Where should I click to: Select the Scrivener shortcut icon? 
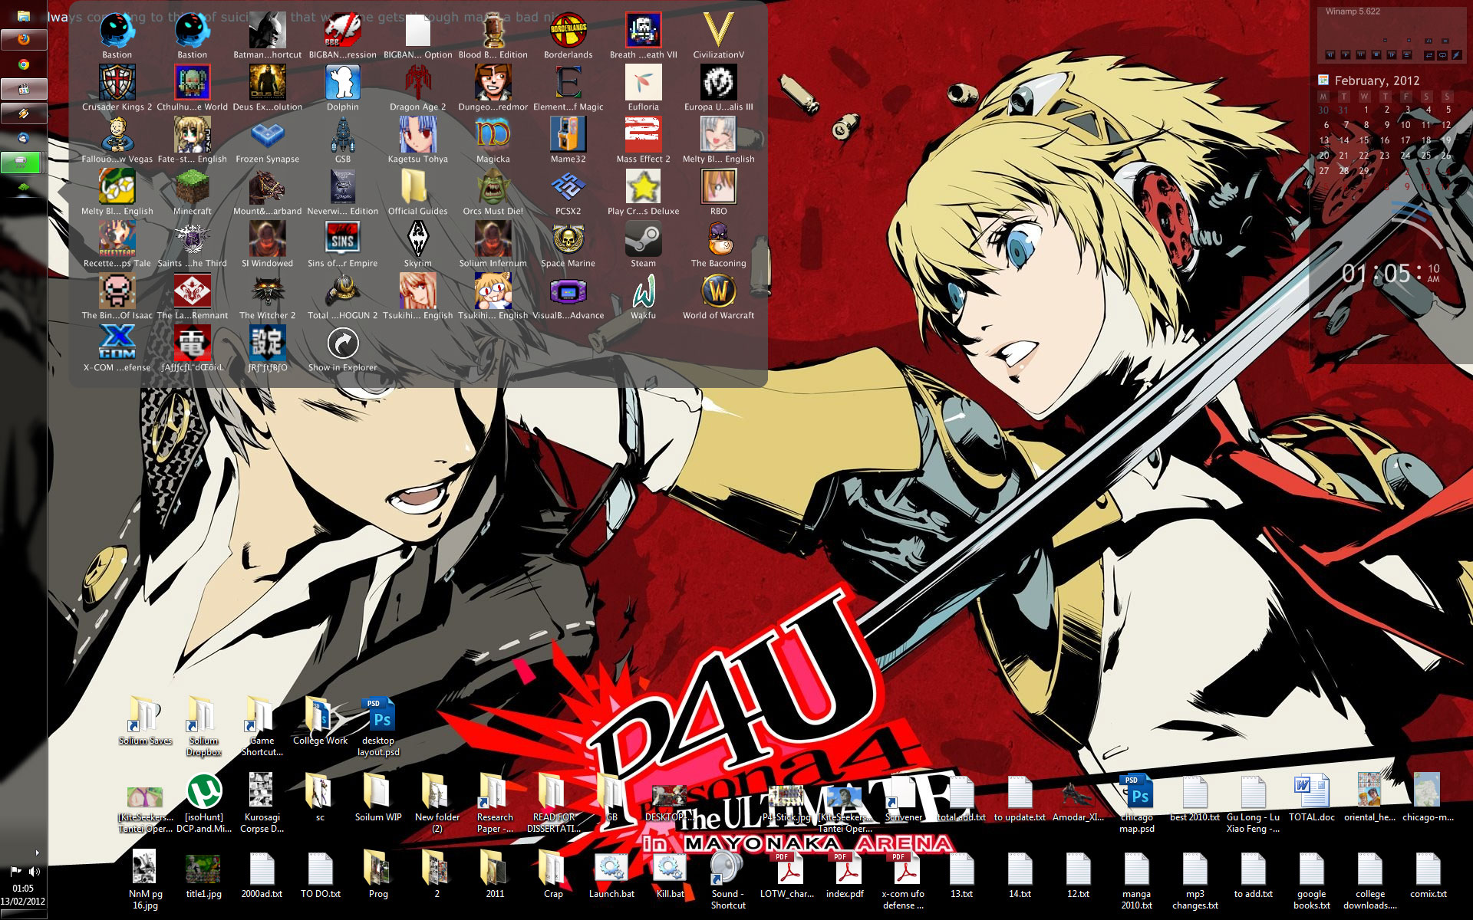click(903, 797)
